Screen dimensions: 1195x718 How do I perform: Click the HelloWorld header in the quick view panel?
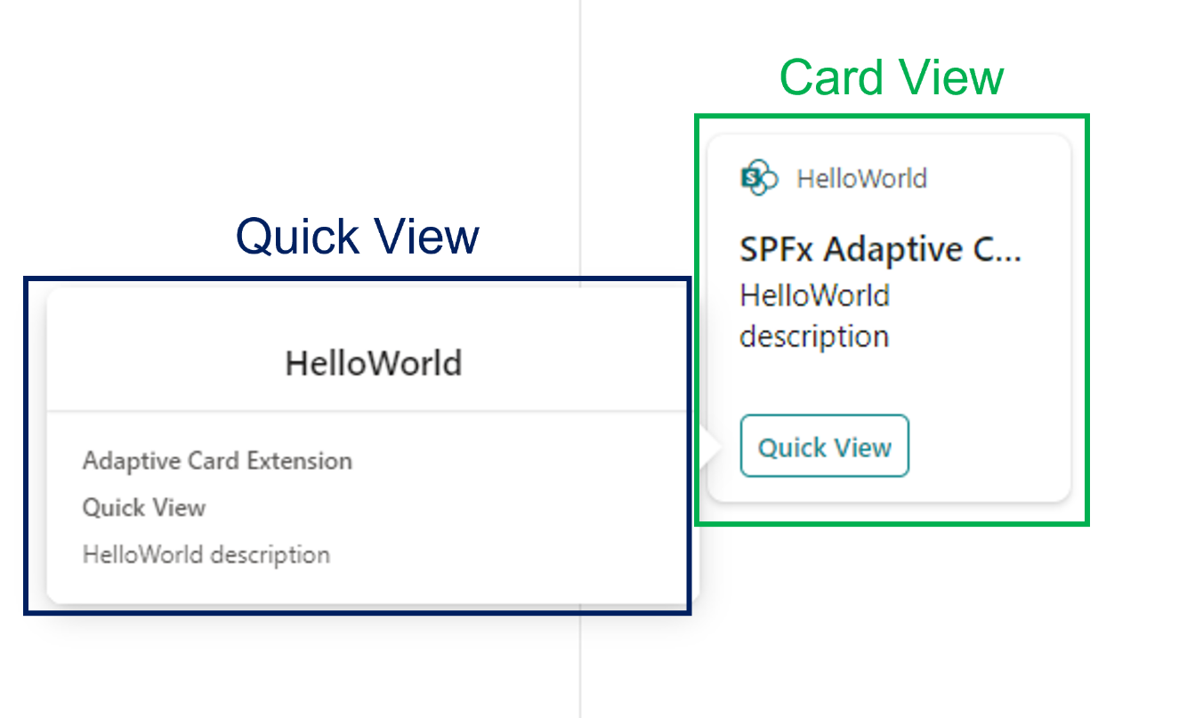point(373,364)
